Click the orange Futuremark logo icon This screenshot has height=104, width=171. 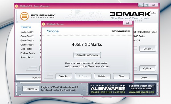(x=24, y=16)
